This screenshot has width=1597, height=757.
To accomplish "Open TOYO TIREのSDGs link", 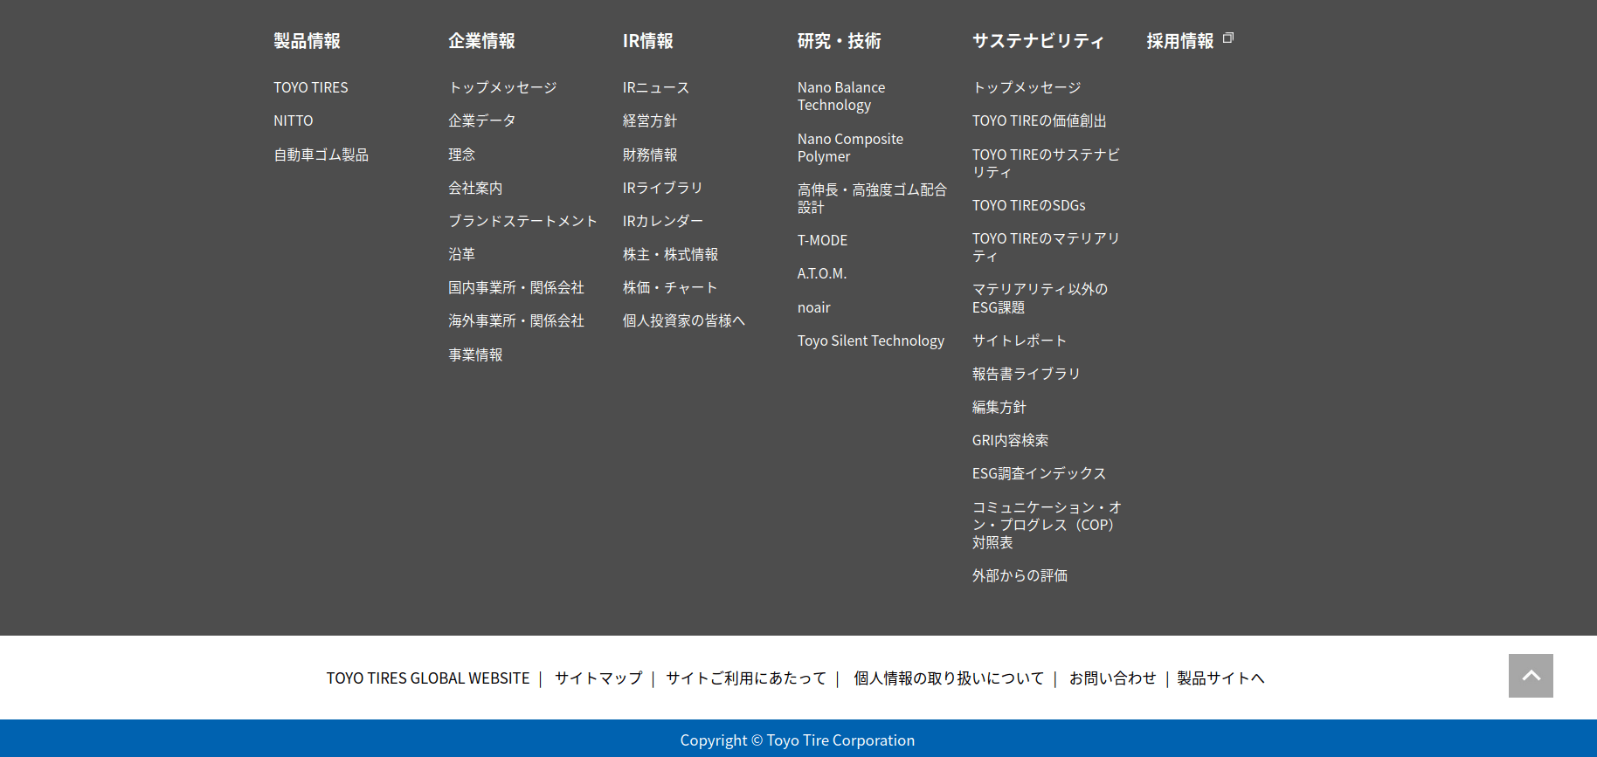I will tap(1028, 205).
